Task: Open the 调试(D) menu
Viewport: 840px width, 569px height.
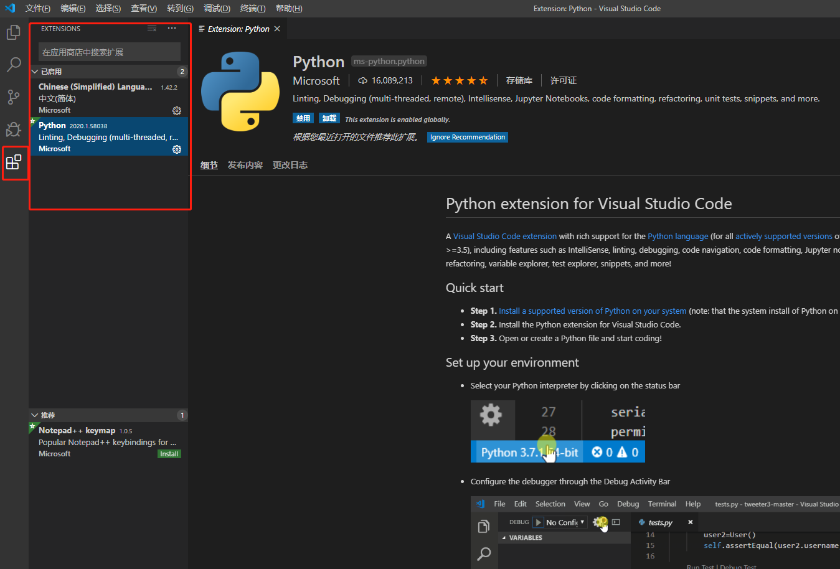Action: tap(217, 8)
